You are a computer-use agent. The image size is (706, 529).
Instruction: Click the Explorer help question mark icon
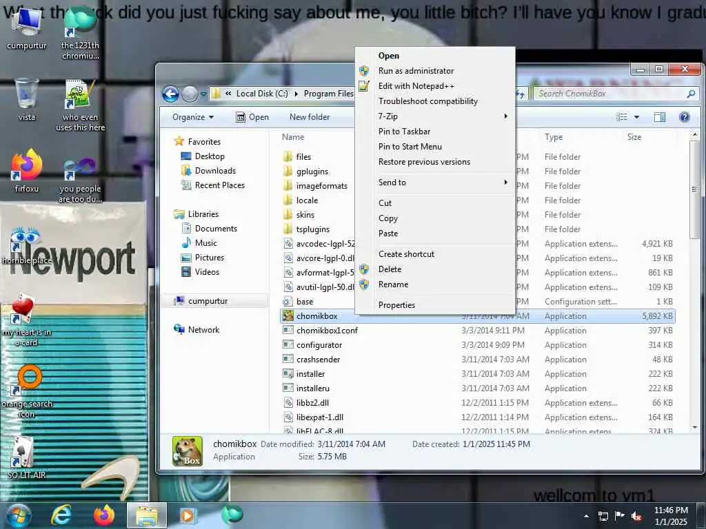(x=685, y=117)
